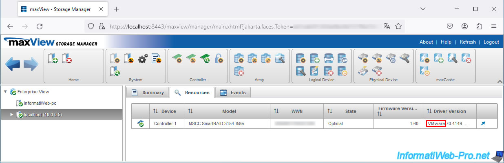The image size is (504, 163).
Task: Click the Delete System icon in Home group
Action: pyautogui.click(x=66, y=59)
